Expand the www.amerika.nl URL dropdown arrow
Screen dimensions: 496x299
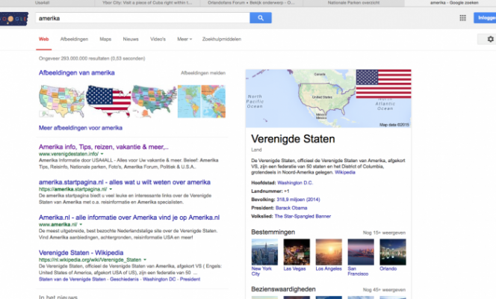(81, 224)
